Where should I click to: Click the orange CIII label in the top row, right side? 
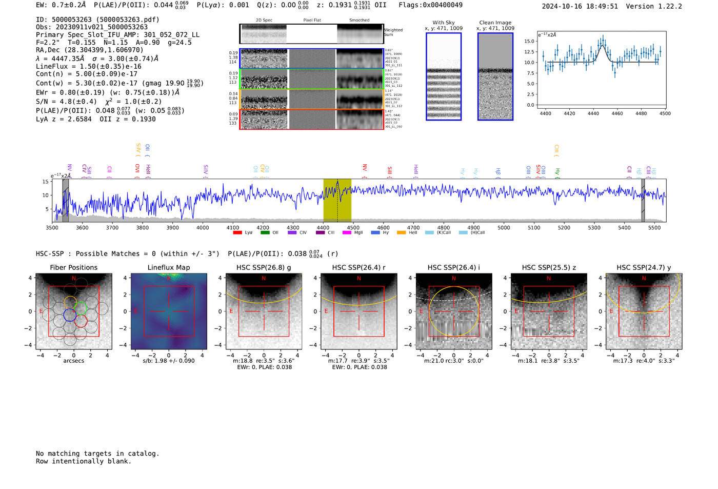coord(556,150)
